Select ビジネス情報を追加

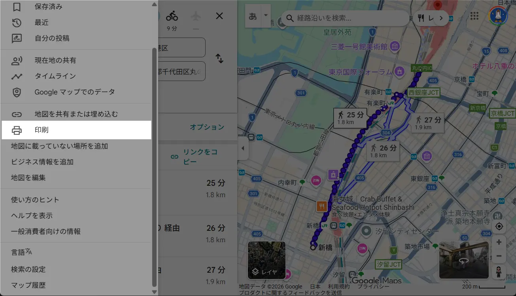pyautogui.click(x=76, y=162)
